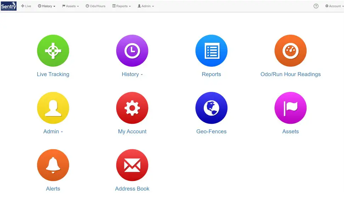The height and width of the screenshot is (198, 344).
Task: Open the green Live Tracking crosshair icon
Action: (x=53, y=51)
